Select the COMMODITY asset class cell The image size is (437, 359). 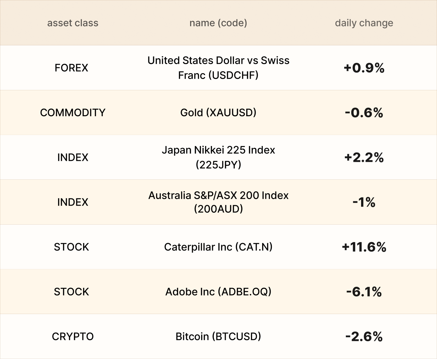(x=73, y=113)
